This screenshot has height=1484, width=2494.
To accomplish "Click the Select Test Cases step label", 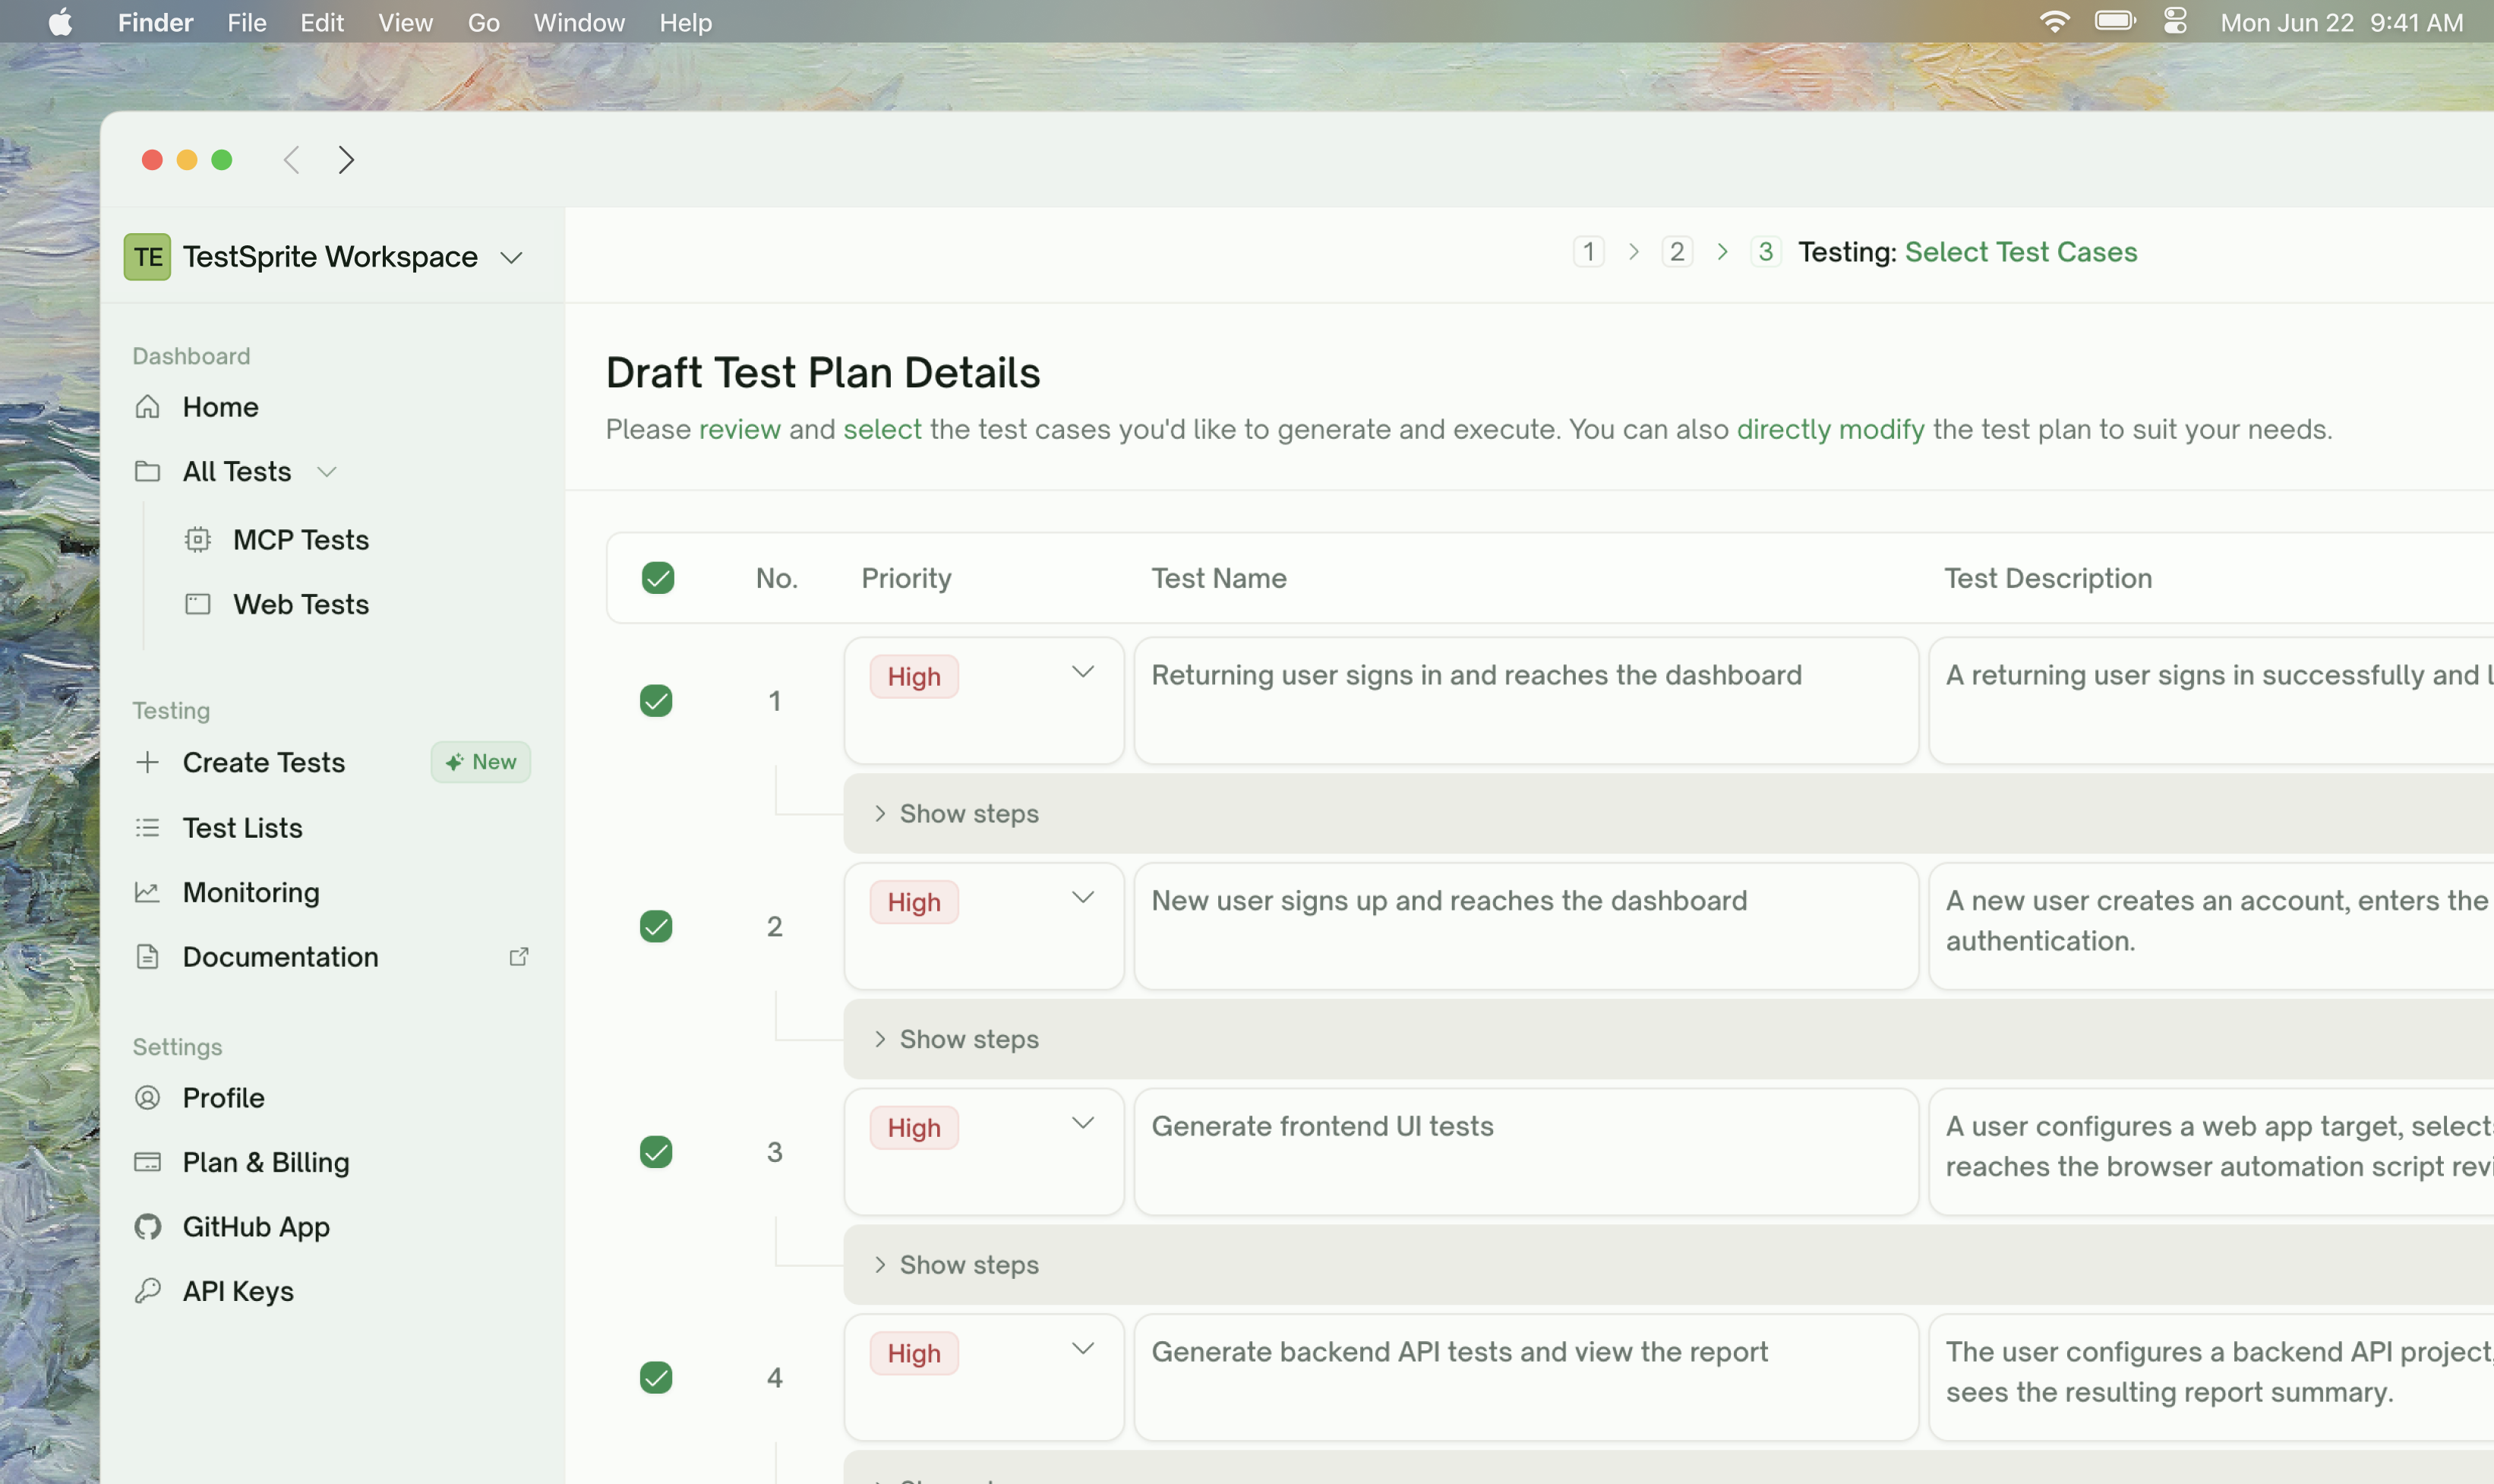I will point(2021,252).
